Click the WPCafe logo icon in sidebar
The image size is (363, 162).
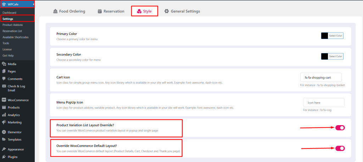pos(4,4)
